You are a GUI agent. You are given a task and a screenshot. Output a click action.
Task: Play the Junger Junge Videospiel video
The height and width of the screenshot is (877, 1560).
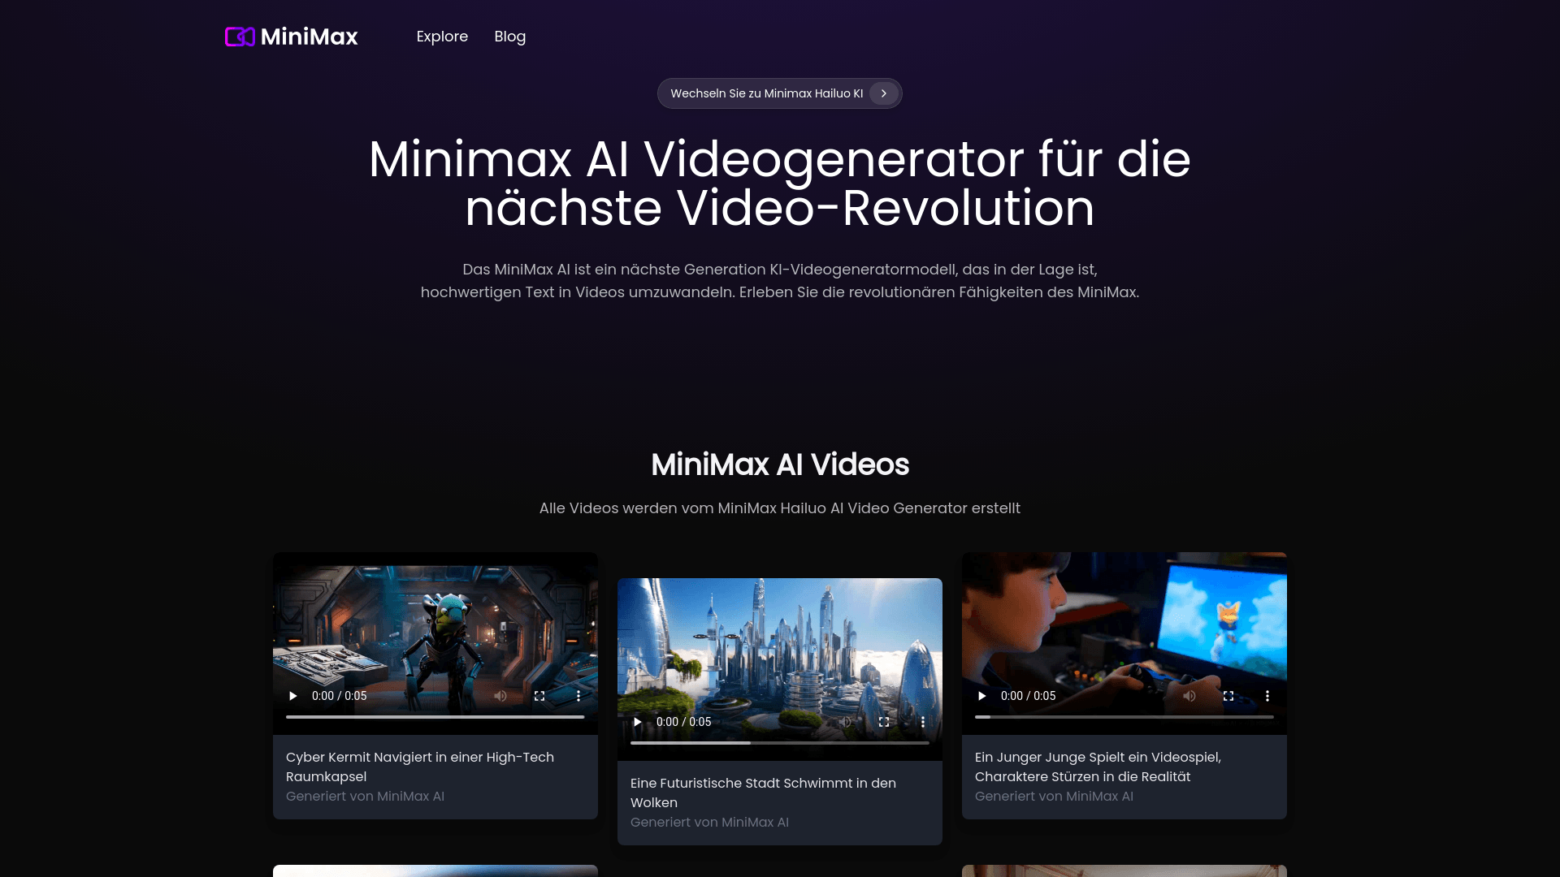pos(982,696)
